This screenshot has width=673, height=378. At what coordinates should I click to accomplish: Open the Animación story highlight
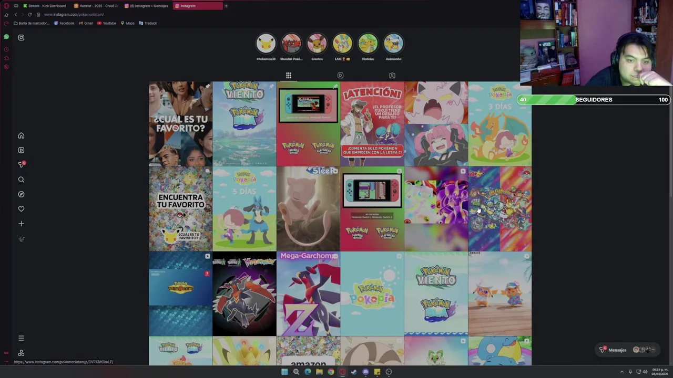[x=393, y=44]
